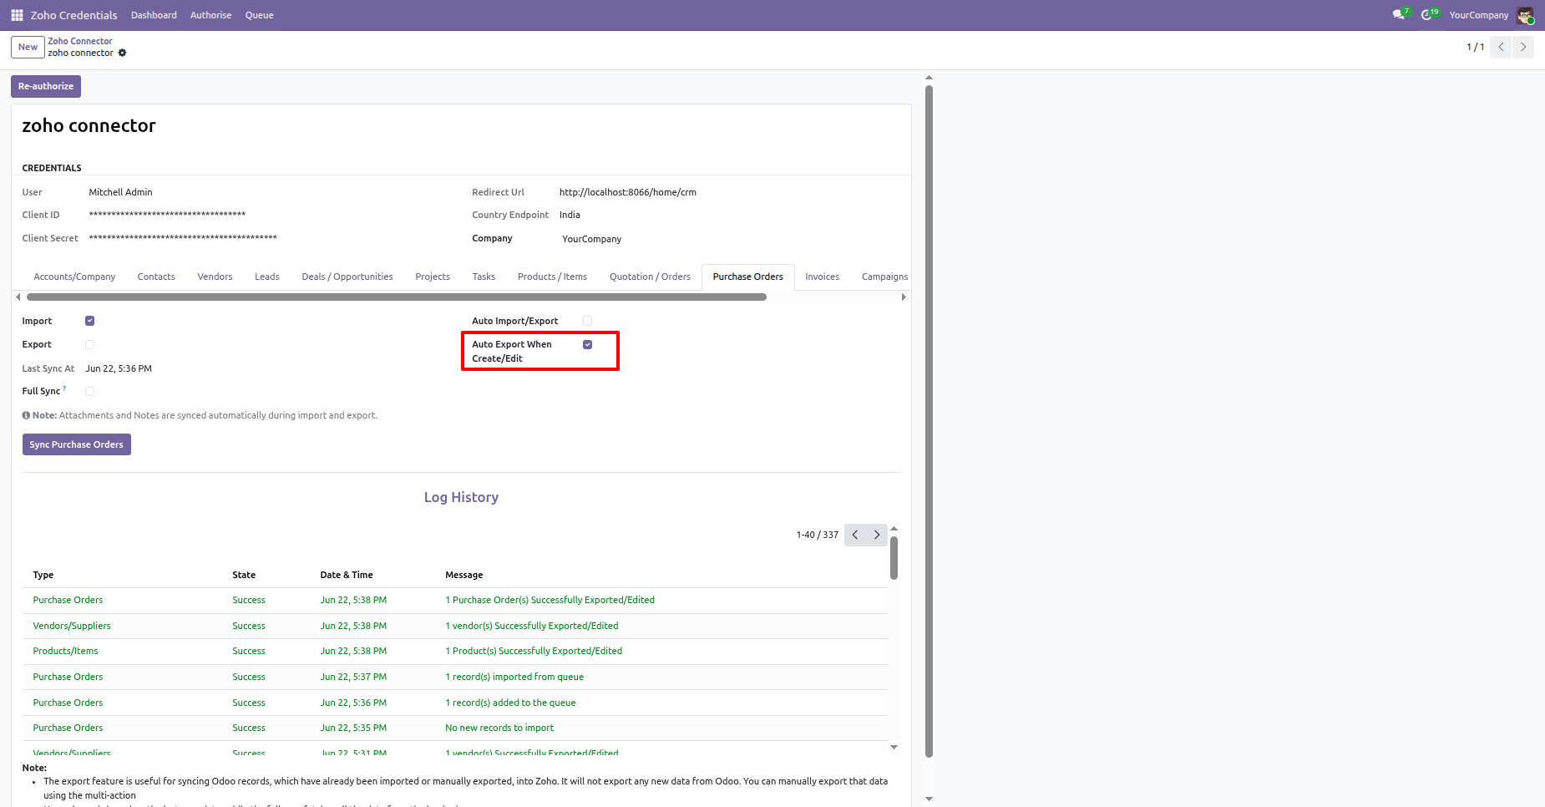Switch to the Campaigns tab
The height and width of the screenshot is (807, 1545).
coord(884,277)
